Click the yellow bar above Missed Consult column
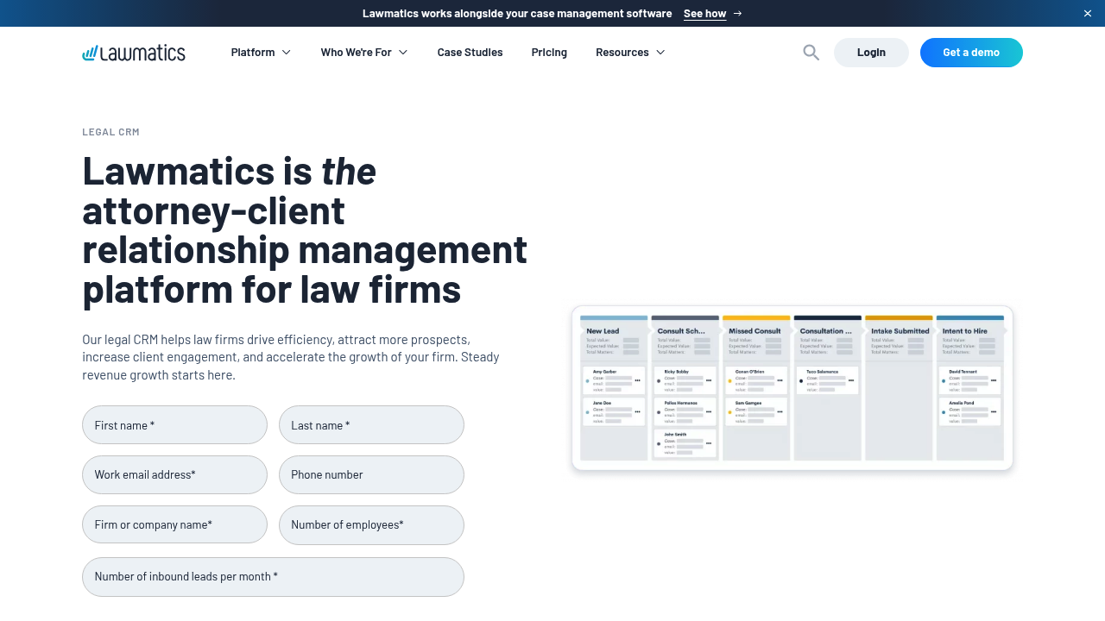Viewport: 1105px width, 621px height. click(x=755, y=317)
